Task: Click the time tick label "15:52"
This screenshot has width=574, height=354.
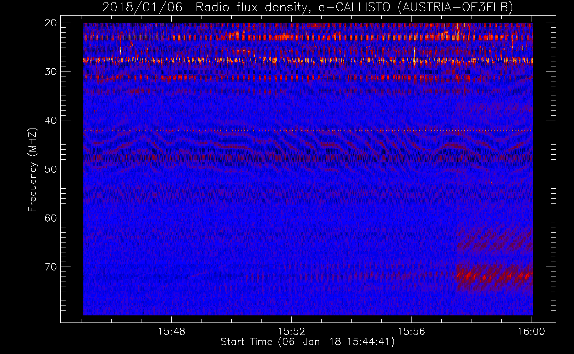Action: (x=291, y=331)
